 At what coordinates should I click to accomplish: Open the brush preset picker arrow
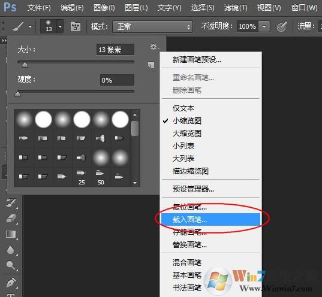coord(60,26)
